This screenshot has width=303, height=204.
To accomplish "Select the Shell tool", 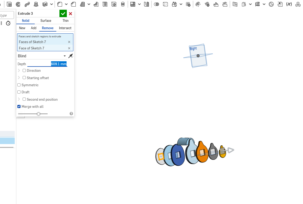I will coord(105,4).
